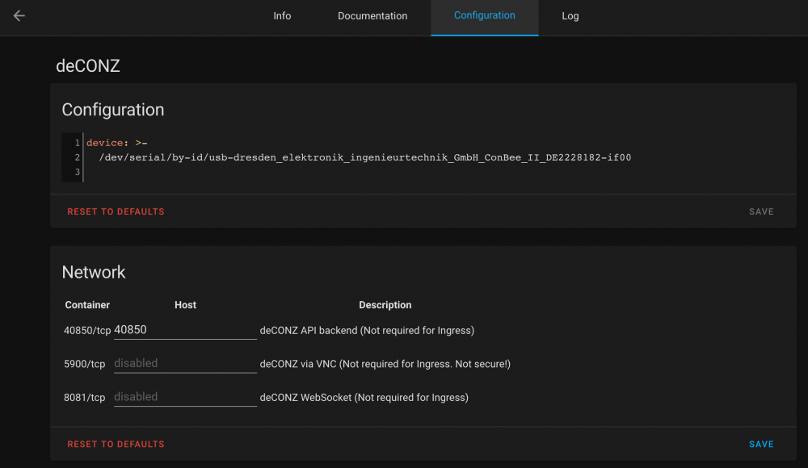Screen dimensions: 808x468
Task: Click the 'deCONZ WebSocket' description text
Action: [x=364, y=397]
